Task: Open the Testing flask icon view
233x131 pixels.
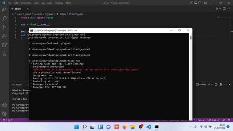Action: pos(4,53)
